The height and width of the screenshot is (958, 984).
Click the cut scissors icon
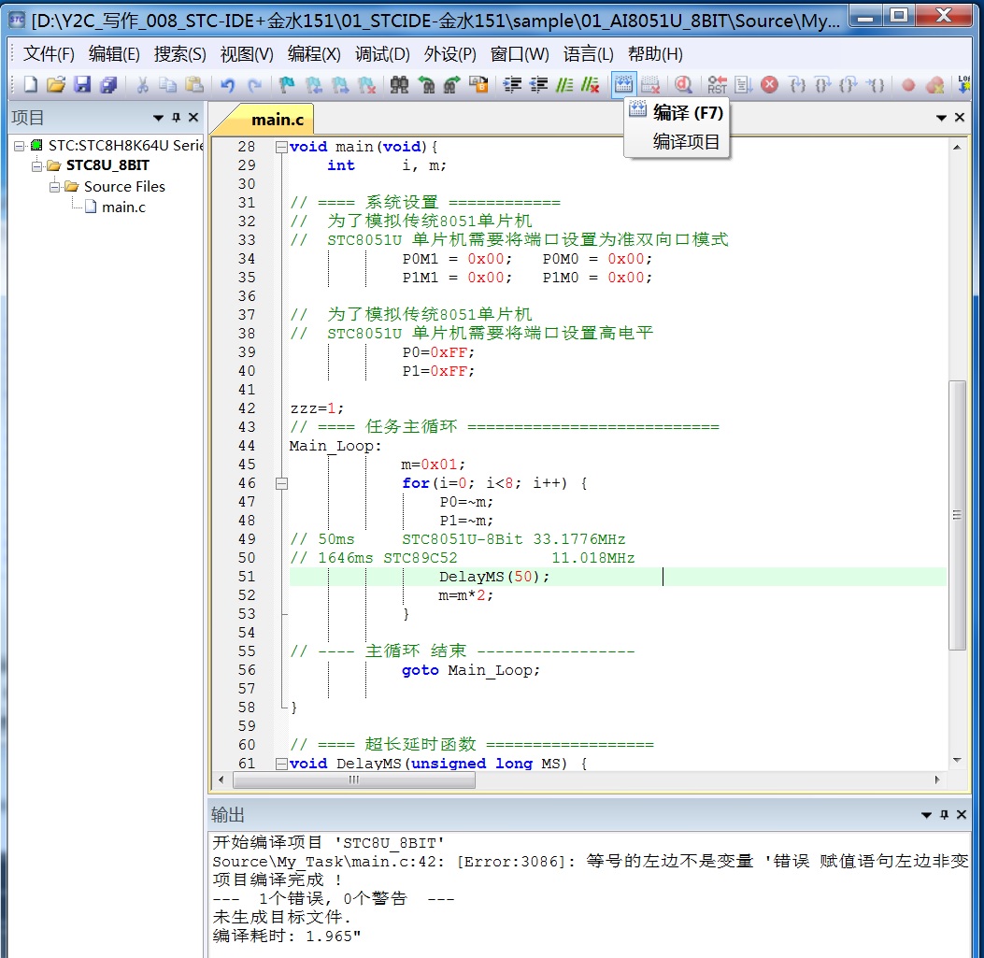[x=142, y=84]
